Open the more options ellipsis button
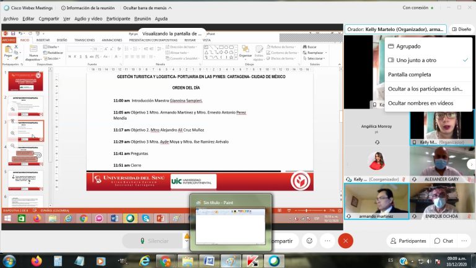This screenshot has height=268, width=476. point(327,241)
